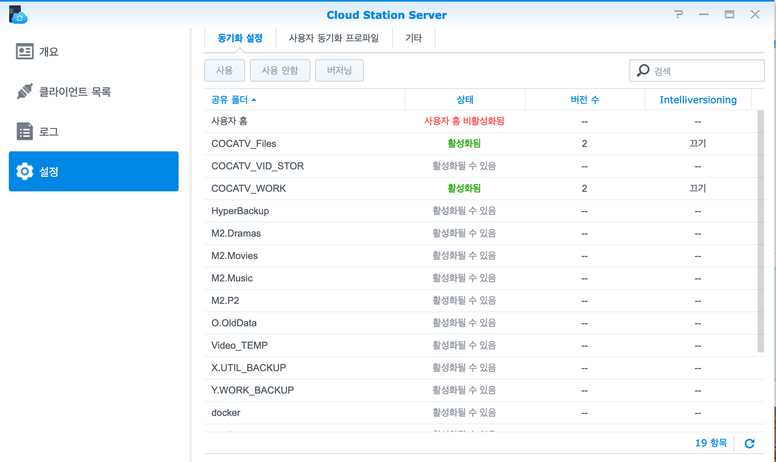Click the refresh icon near 19 항목
Screen dimensions: 776x462
point(749,443)
